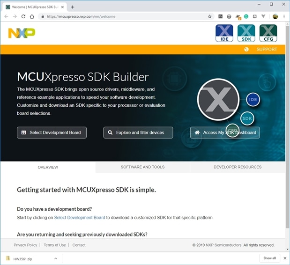Click the address bar URL

81,16
